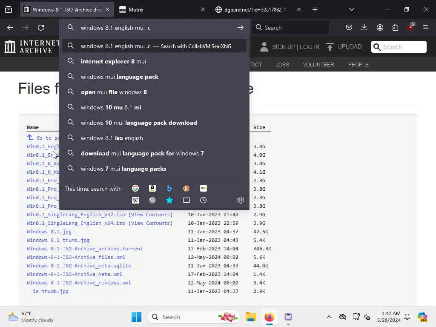436x327 pixels.
Task: Open the list all tabs dropdown
Action: click(351, 10)
